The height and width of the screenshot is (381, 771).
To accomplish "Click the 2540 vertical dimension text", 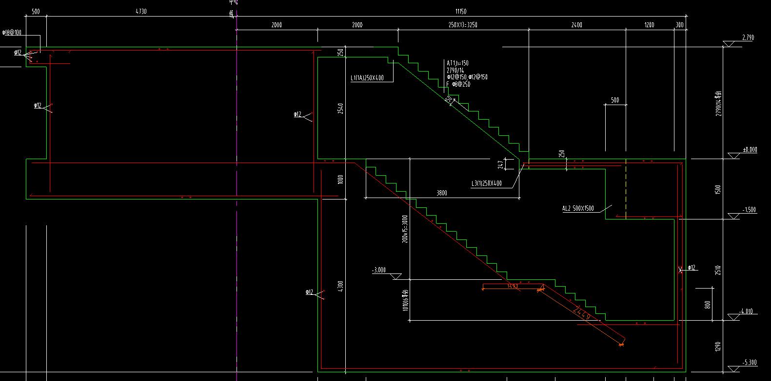I will tap(340, 109).
